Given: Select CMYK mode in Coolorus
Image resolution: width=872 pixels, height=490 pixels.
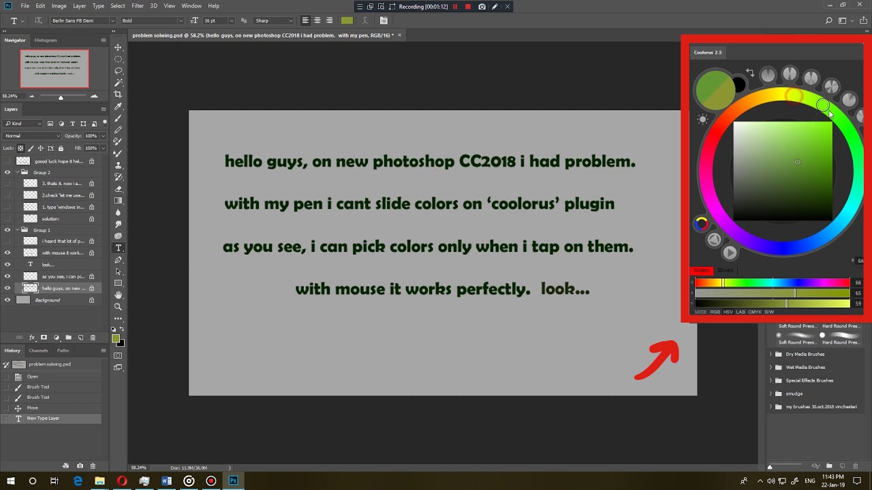Looking at the screenshot, I should (x=755, y=312).
